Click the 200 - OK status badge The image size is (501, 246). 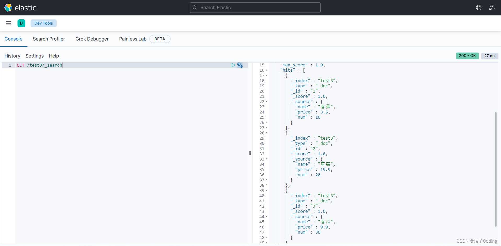point(467,56)
